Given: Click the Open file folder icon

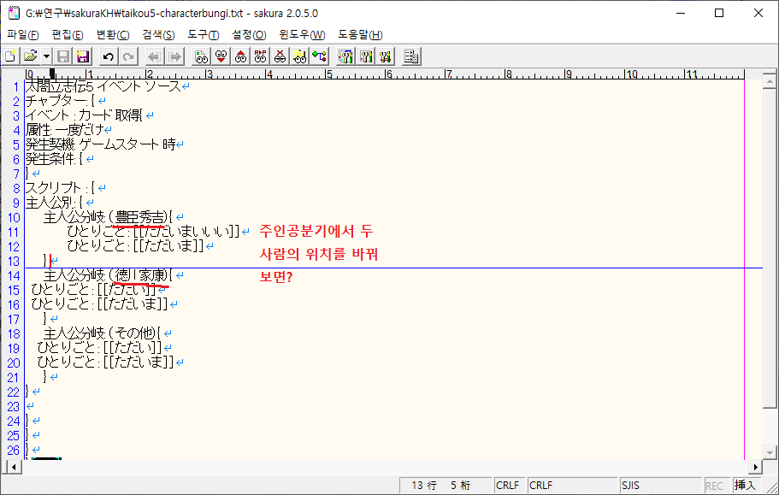Looking at the screenshot, I should [x=31, y=56].
